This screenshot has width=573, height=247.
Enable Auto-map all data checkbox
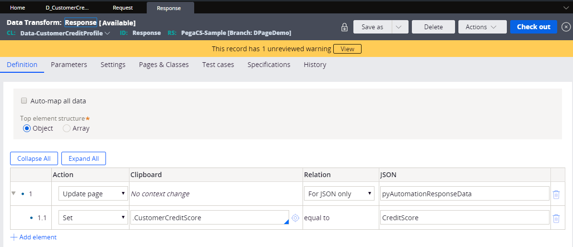click(24, 101)
